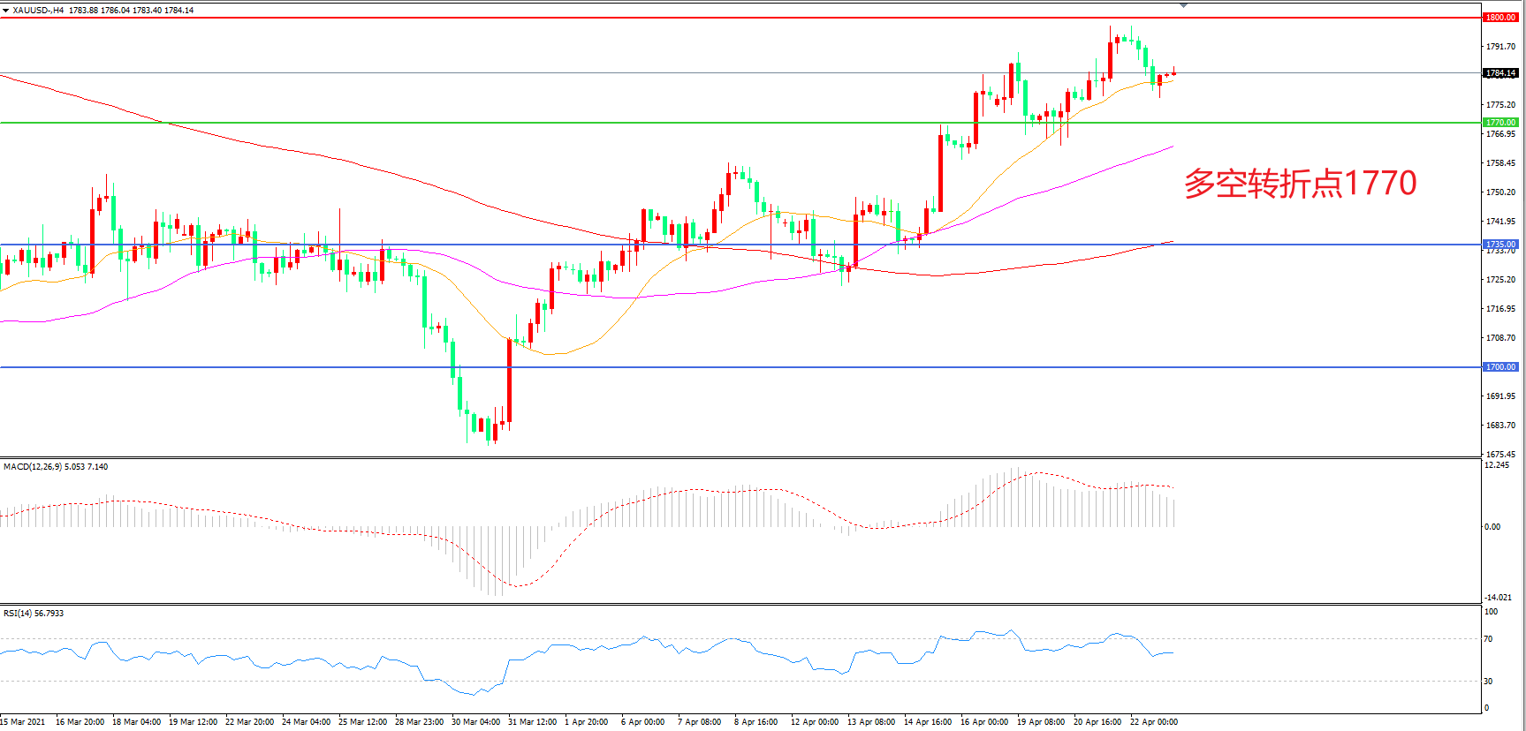
Task: Click the 1 Apr 20:00 time label
Action: pyautogui.click(x=586, y=722)
